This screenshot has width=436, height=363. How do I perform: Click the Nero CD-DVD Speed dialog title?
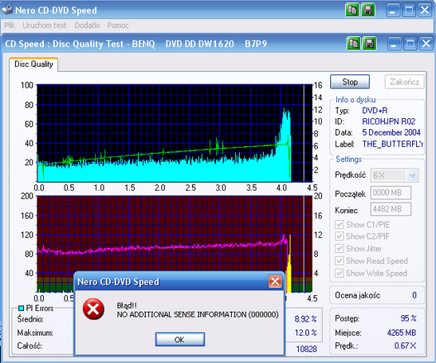(x=118, y=282)
